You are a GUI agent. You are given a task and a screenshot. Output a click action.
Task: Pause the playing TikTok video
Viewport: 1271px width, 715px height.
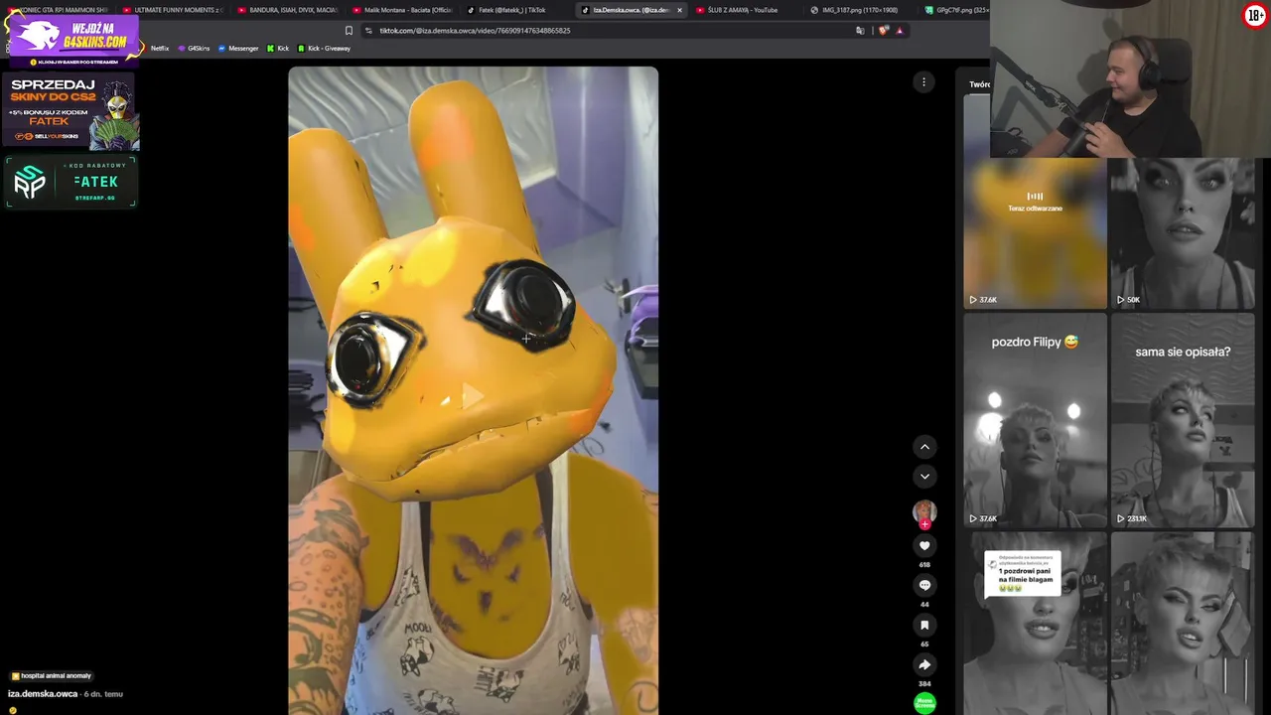[x=473, y=390]
